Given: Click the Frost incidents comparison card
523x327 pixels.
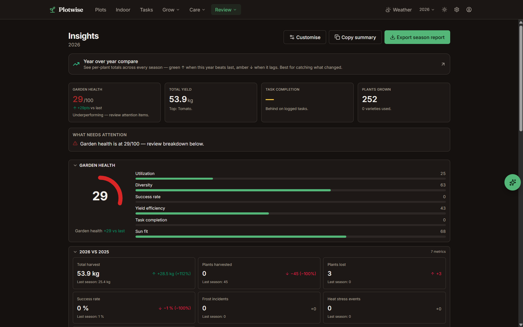Looking at the screenshot, I should coord(259,308).
